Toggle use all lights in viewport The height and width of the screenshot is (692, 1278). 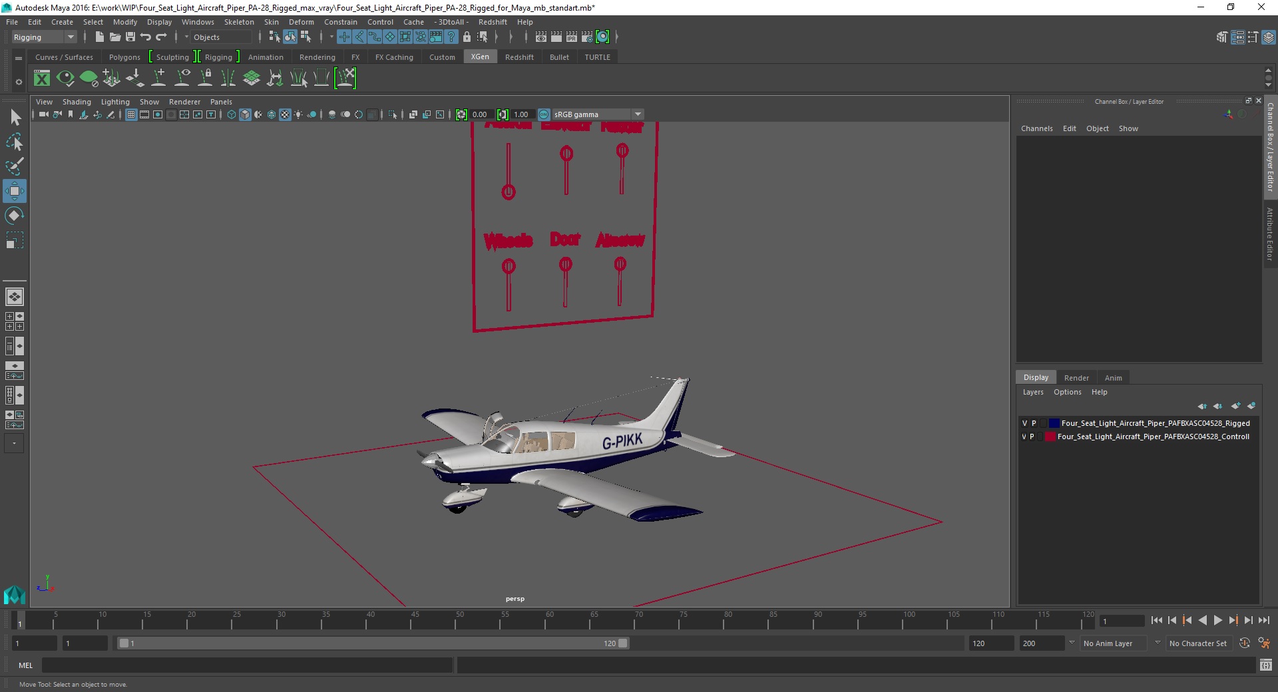tap(298, 114)
